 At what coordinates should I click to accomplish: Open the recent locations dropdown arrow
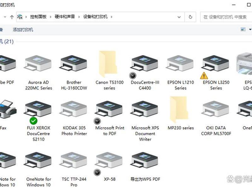5,17
